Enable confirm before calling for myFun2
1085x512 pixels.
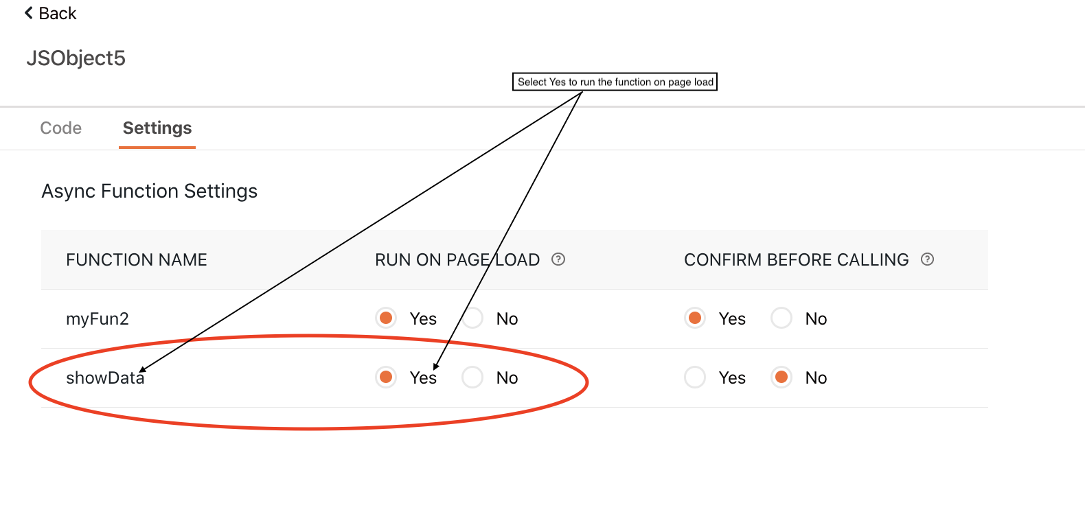click(x=695, y=318)
